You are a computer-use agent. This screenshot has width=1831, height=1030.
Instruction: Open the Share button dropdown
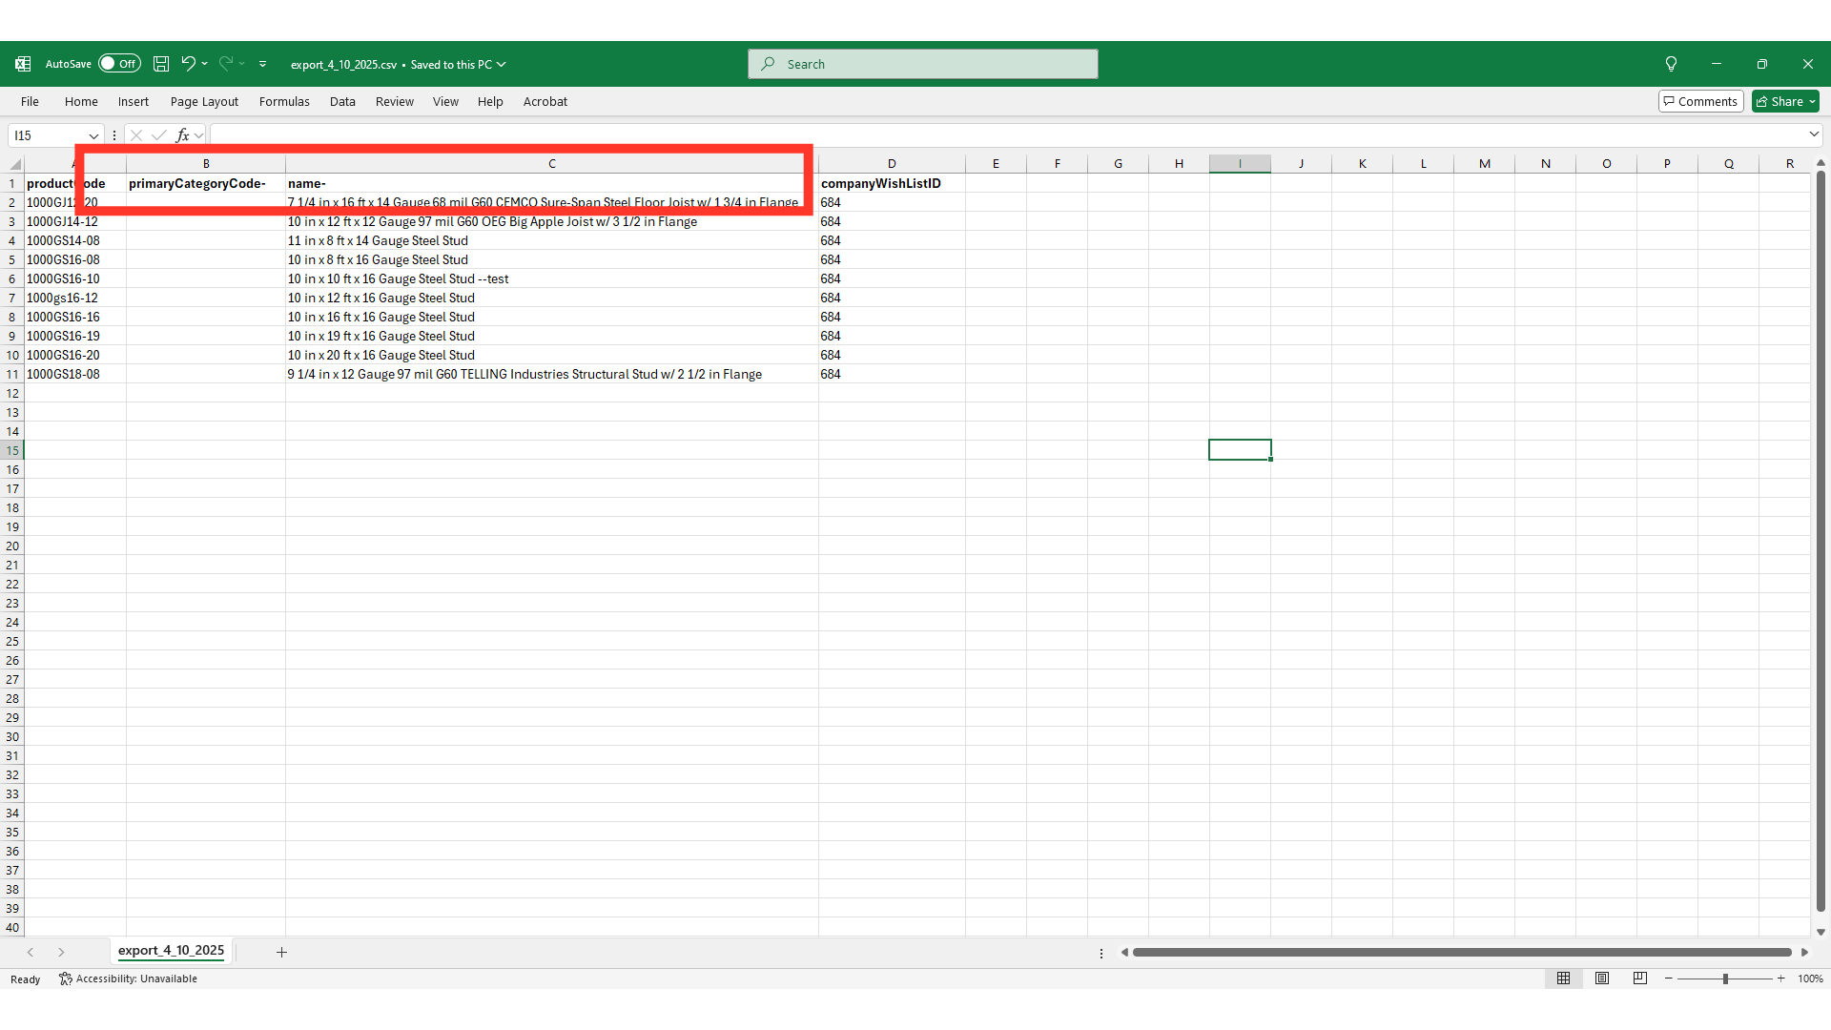pos(1812,102)
